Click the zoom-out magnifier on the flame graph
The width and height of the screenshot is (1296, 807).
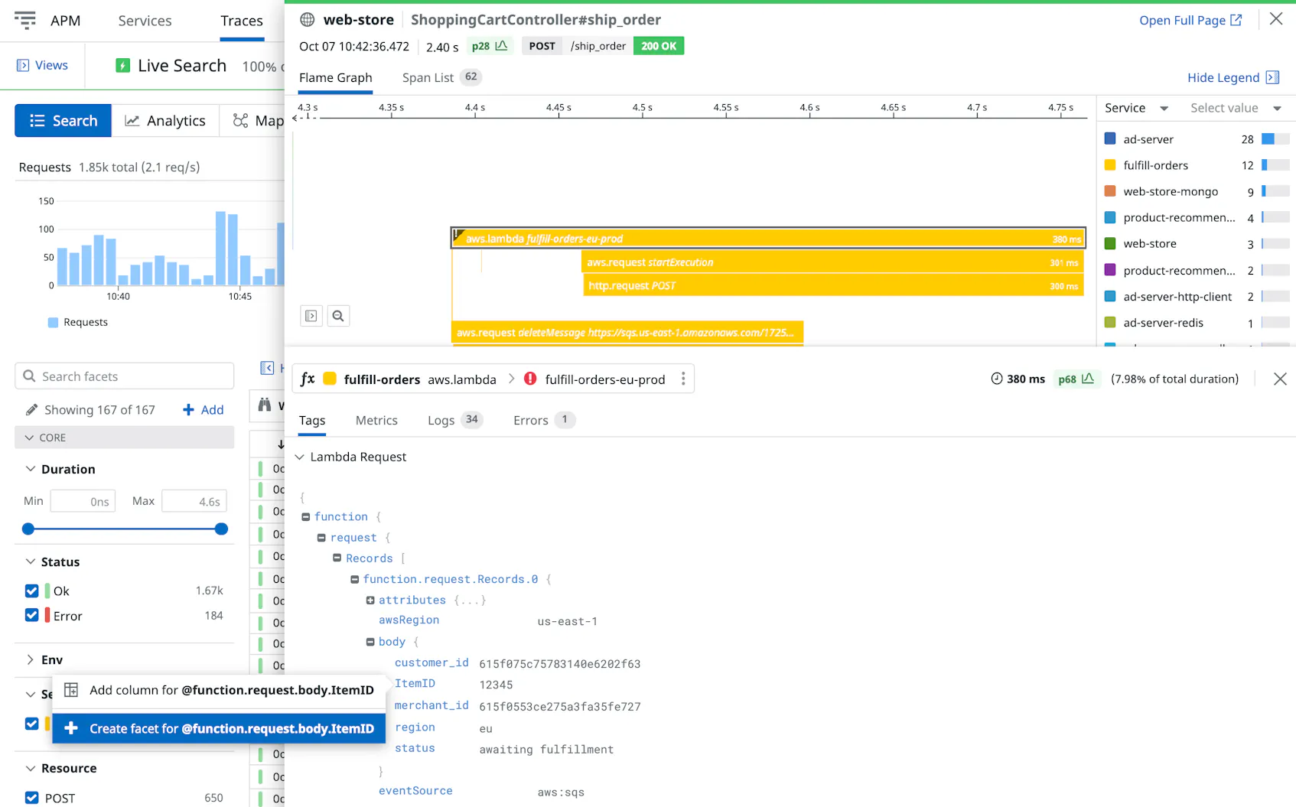point(338,315)
